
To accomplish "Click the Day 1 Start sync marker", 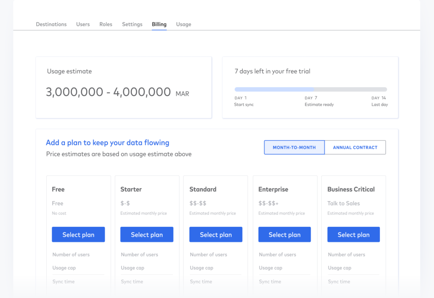I will pos(244,101).
